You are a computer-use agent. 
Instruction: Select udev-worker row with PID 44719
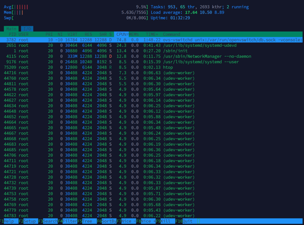pos(151,166)
